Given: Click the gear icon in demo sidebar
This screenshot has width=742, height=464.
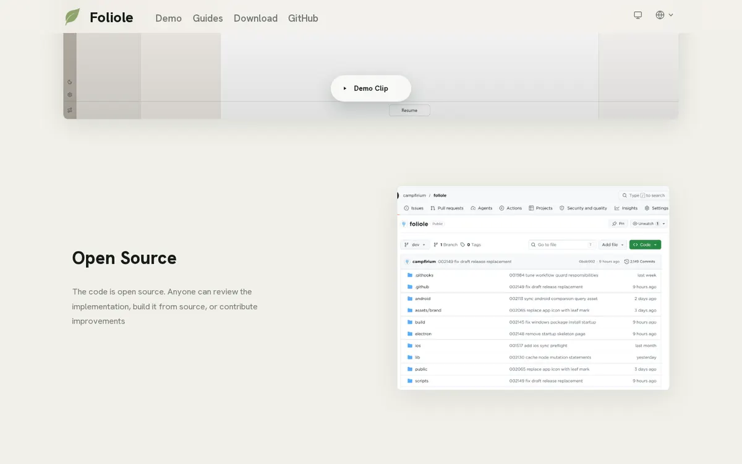Looking at the screenshot, I should (70, 95).
